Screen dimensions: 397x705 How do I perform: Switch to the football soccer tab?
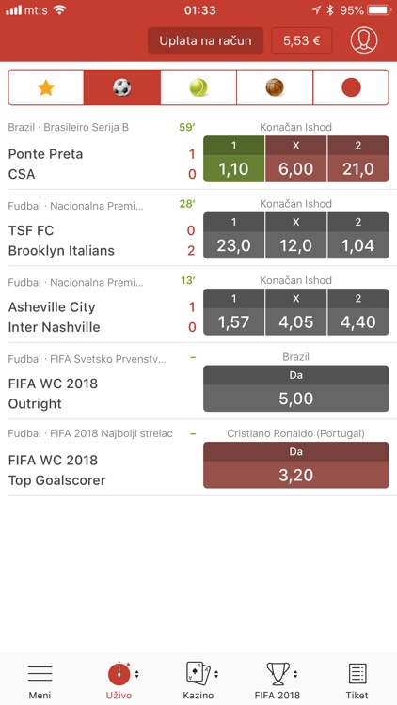pyautogui.click(x=122, y=87)
